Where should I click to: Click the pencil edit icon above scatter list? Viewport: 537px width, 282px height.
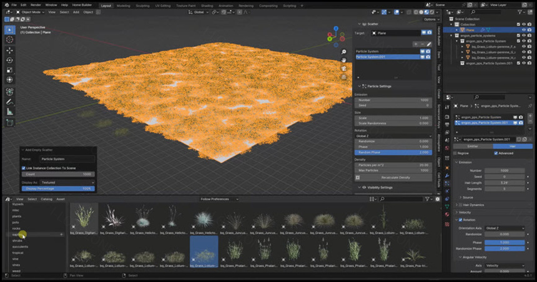tap(429, 44)
